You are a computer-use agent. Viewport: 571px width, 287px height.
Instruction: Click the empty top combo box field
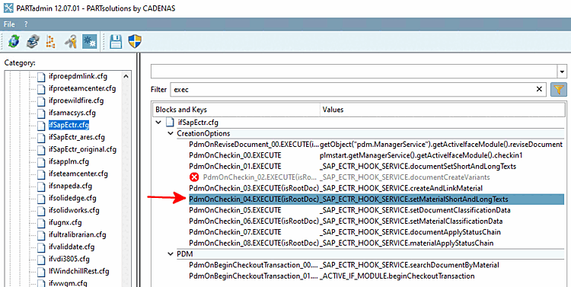click(354, 72)
